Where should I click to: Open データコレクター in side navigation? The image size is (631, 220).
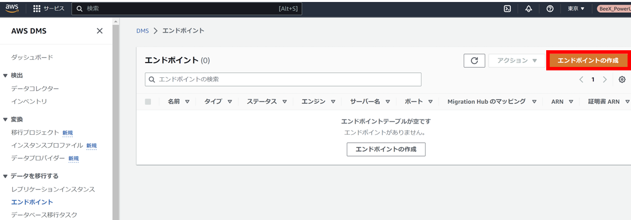35,89
